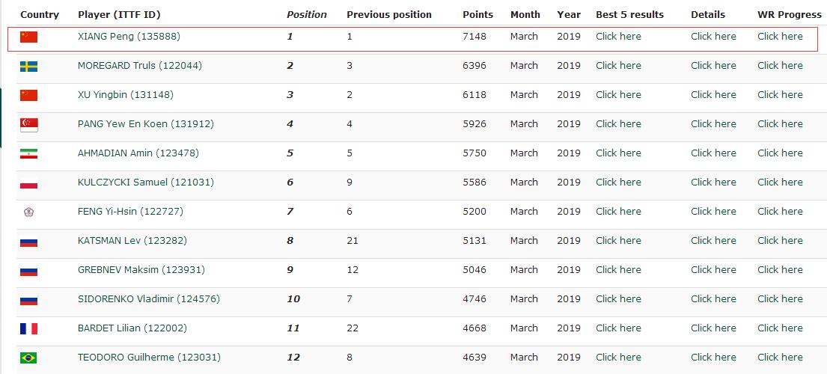Open XIANG Peng's Best 5 results link
The height and width of the screenshot is (374, 827).
[618, 37]
